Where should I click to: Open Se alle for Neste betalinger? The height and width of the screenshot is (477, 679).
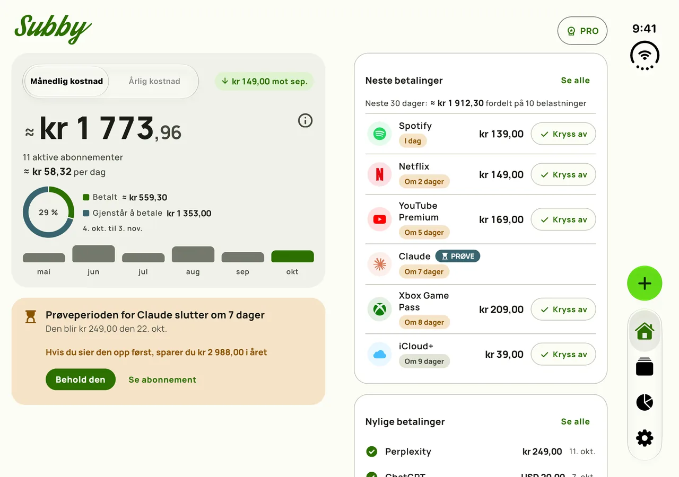[x=575, y=81]
